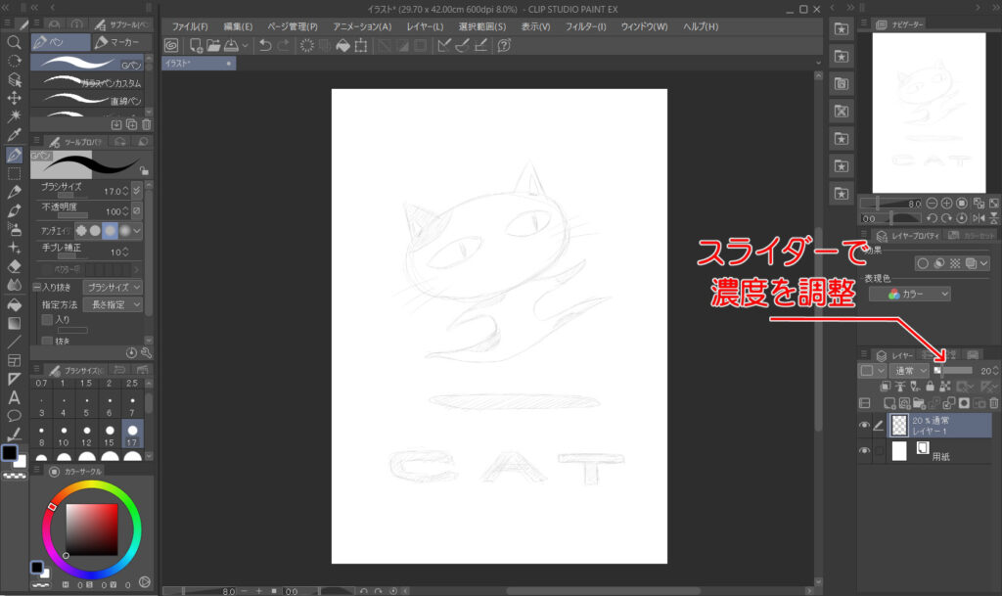Pick the Eyedropper tool
The height and width of the screenshot is (596, 1002).
15,135
